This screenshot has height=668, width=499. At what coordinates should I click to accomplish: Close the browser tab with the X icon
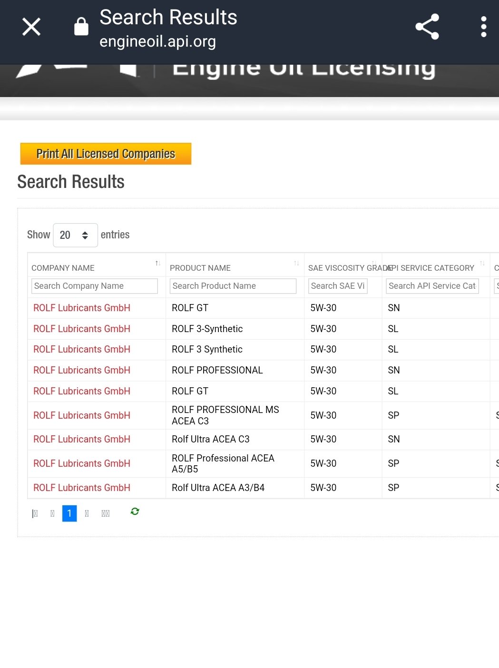click(31, 27)
